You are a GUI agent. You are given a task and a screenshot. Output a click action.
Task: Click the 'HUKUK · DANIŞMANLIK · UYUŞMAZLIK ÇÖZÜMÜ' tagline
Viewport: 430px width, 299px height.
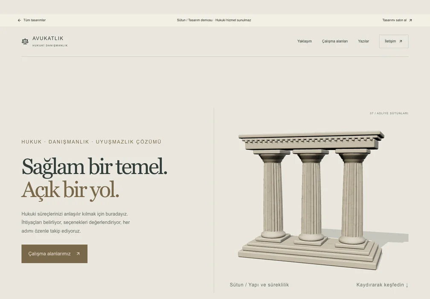[91, 142]
